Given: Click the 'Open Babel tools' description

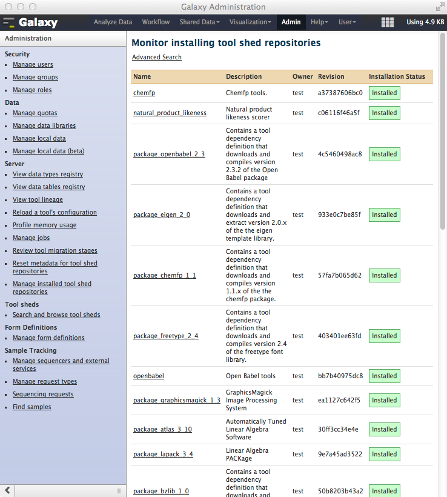Looking at the screenshot, I should tap(251, 376).
